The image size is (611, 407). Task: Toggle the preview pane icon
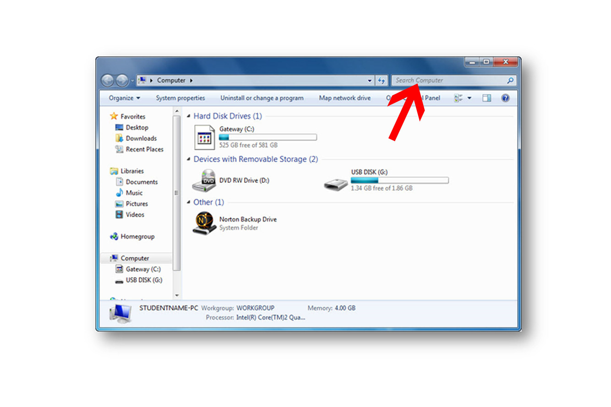tap(487, 98)
